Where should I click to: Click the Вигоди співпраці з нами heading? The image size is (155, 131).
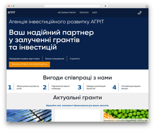(77, 78)
